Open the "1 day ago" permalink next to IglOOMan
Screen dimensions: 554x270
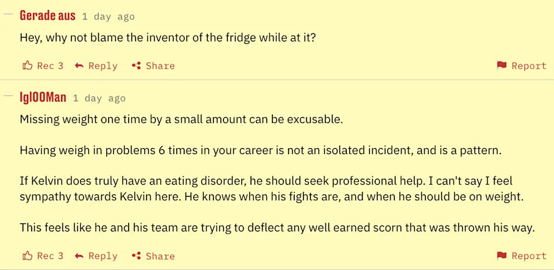coord(99,98)
